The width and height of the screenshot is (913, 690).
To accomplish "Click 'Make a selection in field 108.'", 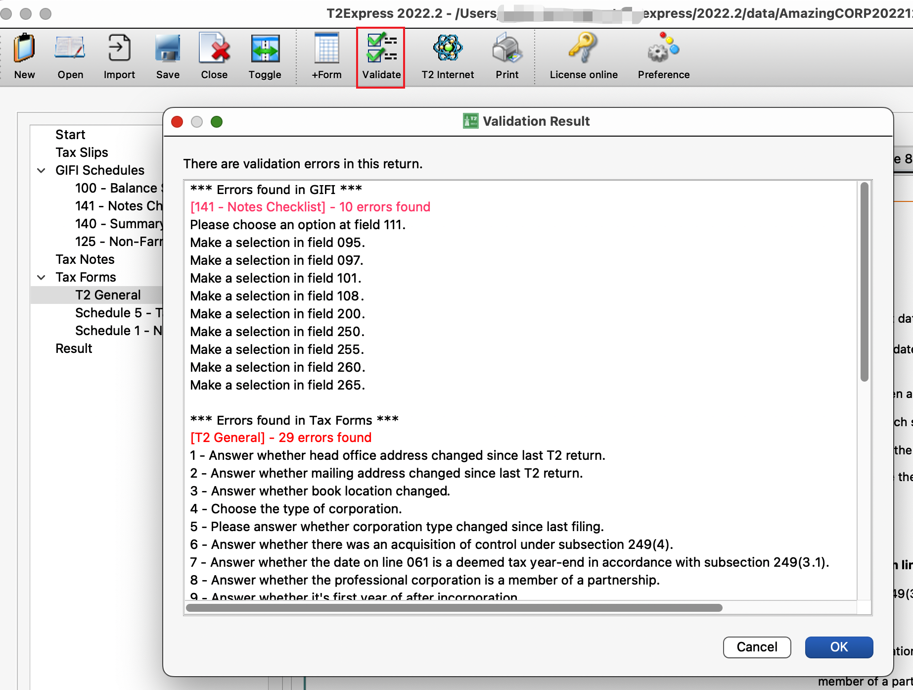I will point(277,296).
